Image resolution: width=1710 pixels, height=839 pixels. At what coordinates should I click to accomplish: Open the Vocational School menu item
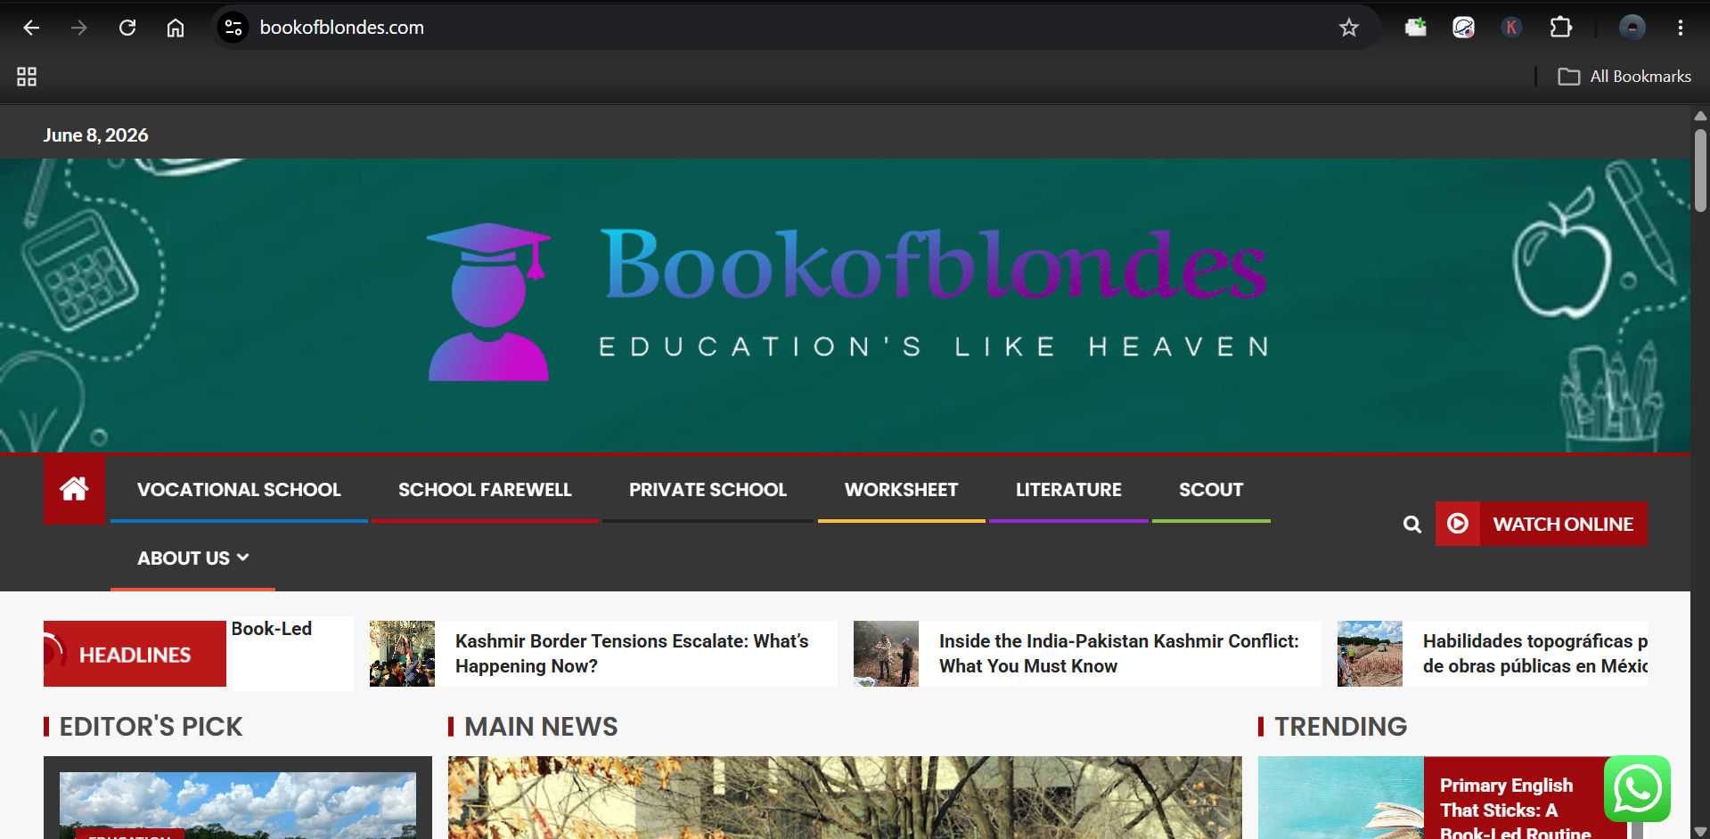coord(239,490)
